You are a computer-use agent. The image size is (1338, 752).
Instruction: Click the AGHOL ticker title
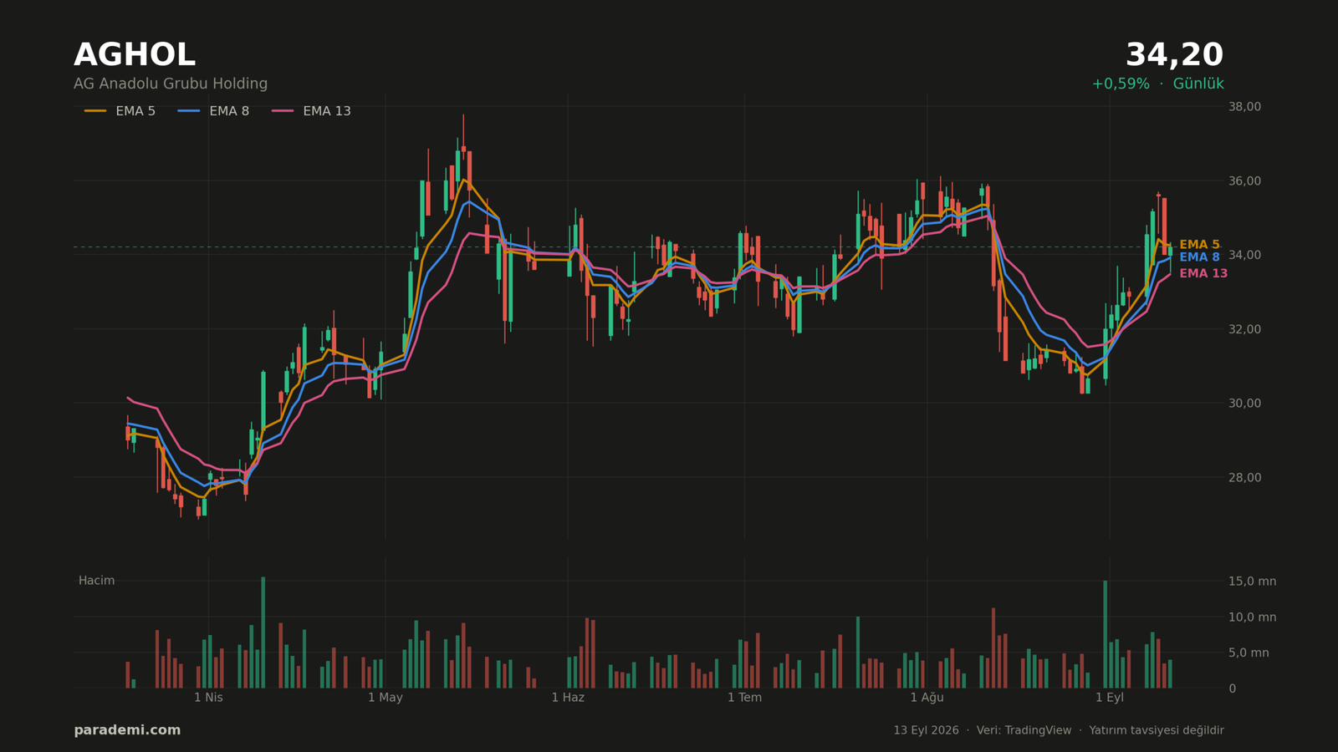click(x=135, y=55)
